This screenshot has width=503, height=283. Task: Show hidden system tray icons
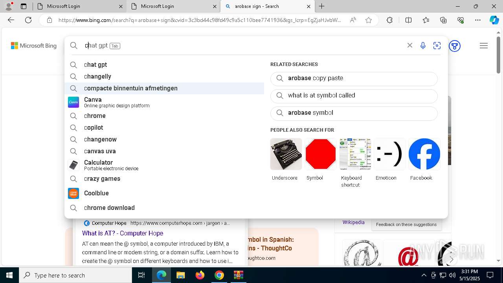point(424,275)
